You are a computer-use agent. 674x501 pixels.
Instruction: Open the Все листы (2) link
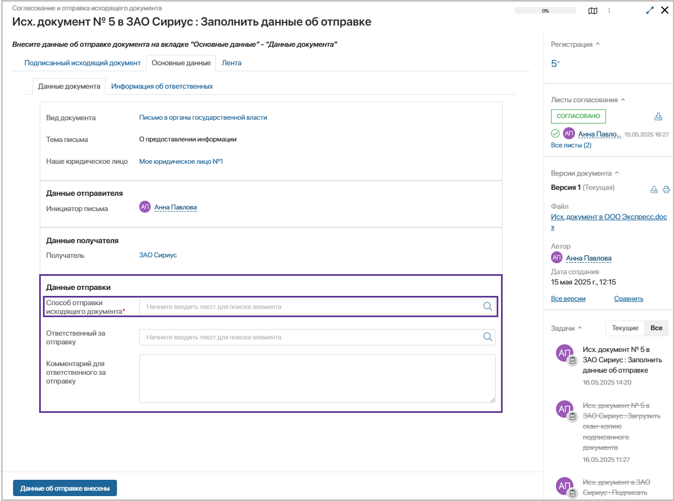tap(571, 145)
